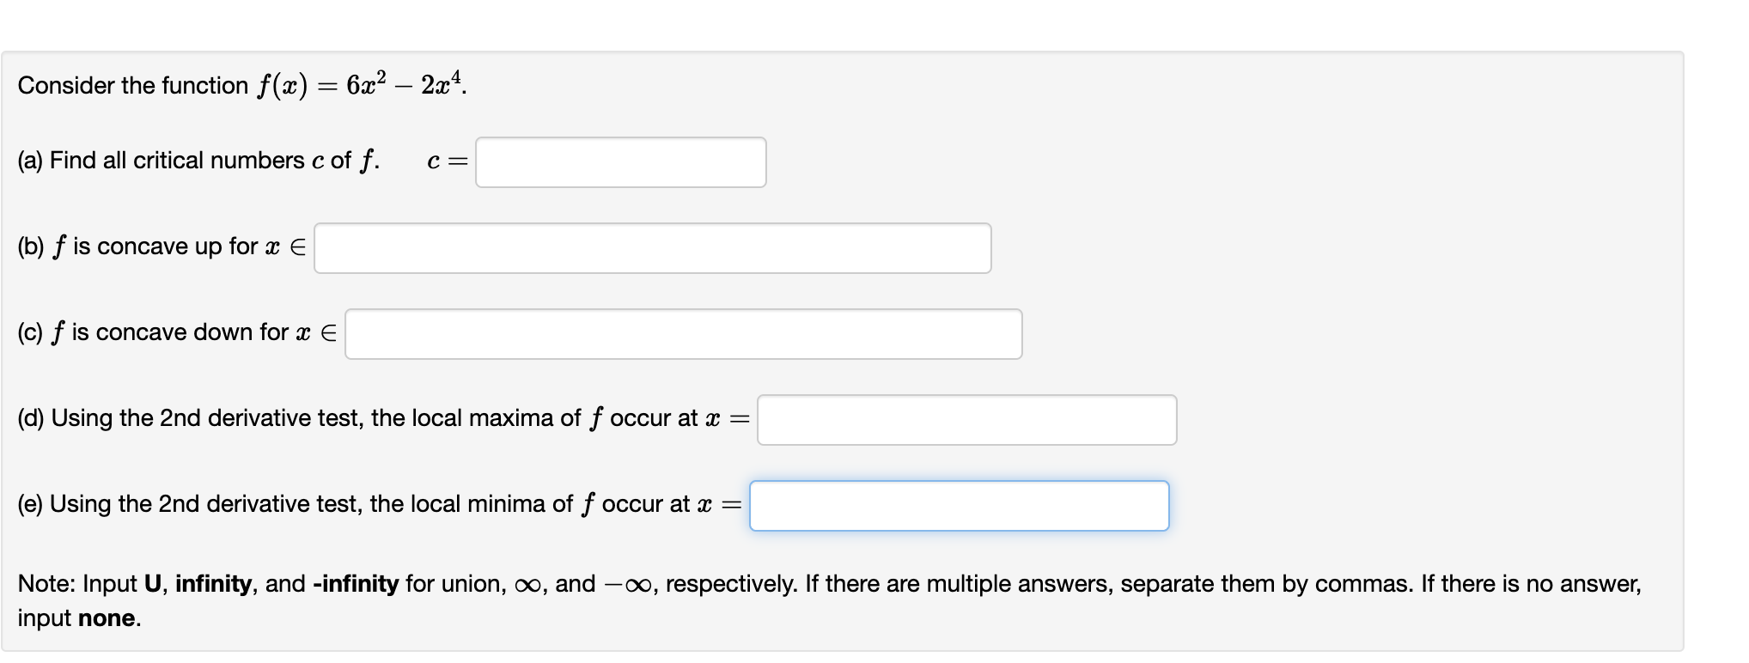Click the Note: label at the bottom
This screenshot has width=1749, height=663.
[48, 583]
